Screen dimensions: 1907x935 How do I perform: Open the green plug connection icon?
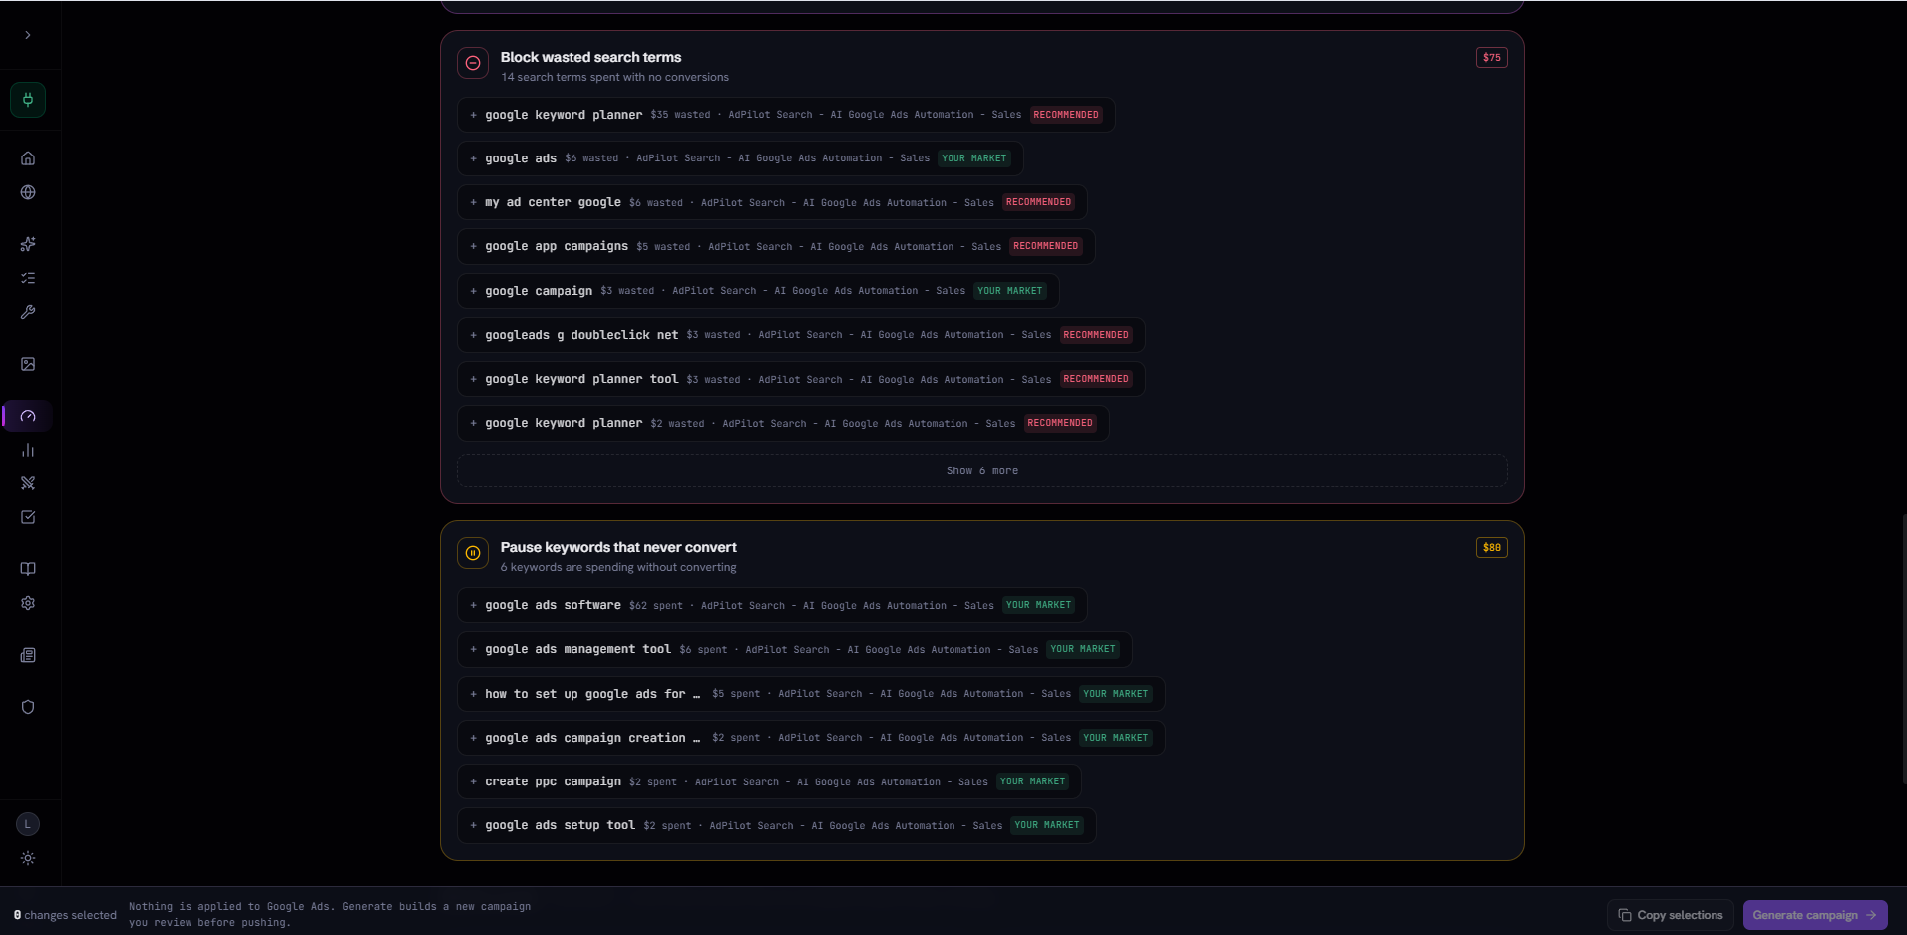click(28, 100)
